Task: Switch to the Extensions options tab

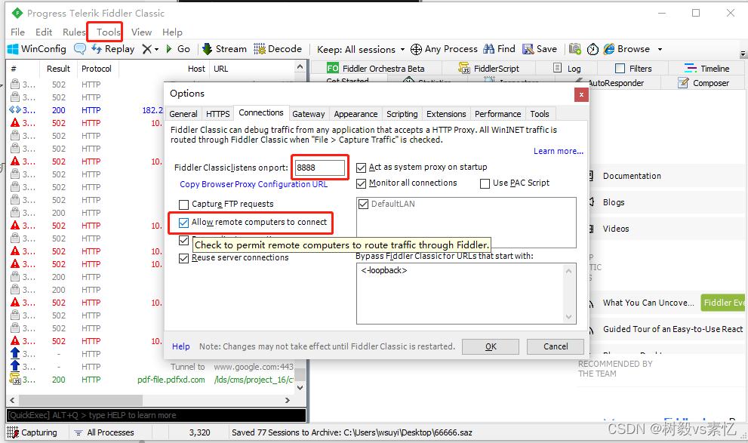Action: [446, 114]
